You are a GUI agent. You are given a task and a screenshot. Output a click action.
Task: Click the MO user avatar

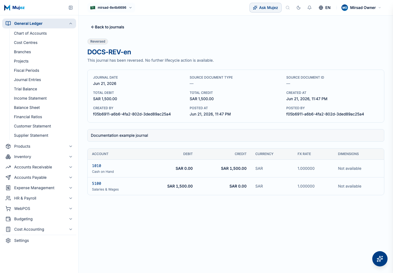point(345,8)
